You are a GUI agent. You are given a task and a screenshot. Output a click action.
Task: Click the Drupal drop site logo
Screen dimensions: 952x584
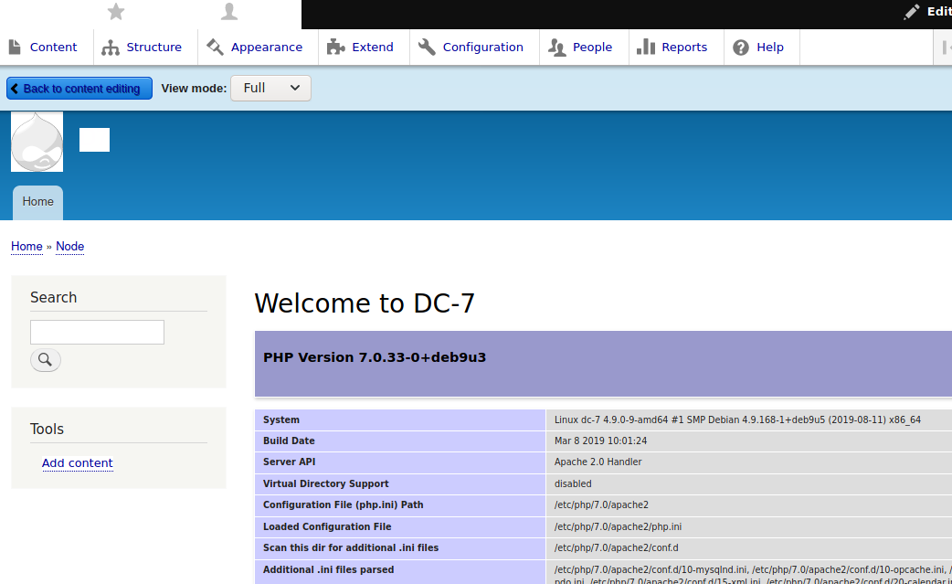[x=37, y=142]
